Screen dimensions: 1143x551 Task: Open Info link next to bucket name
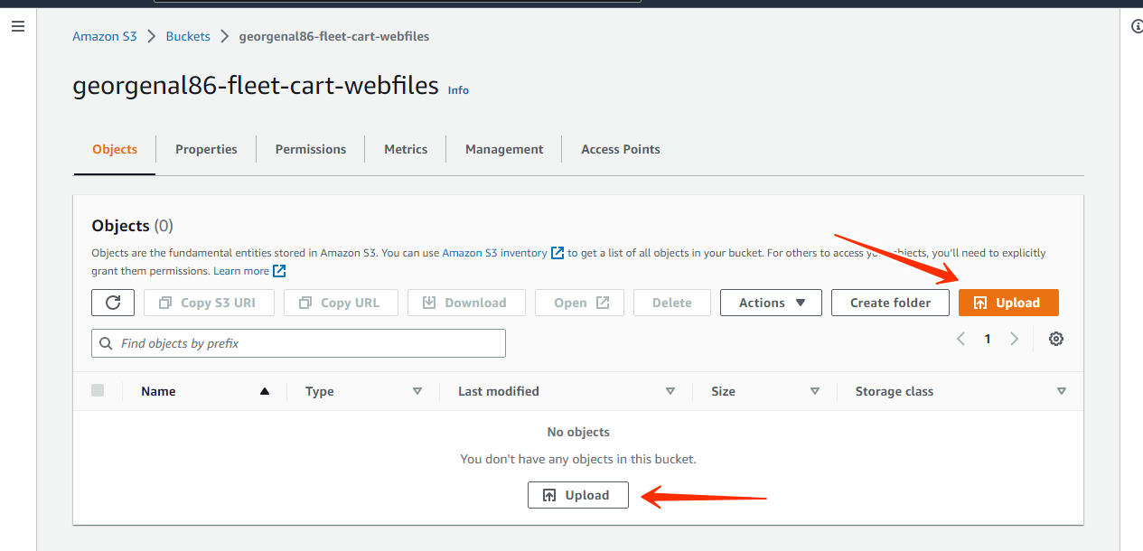pyautogui.click(x=458, y=90)
